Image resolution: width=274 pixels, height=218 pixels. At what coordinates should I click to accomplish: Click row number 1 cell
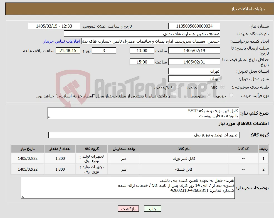click(263, 158)
